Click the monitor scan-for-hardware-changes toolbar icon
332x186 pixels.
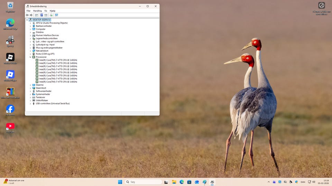pyautogui.click(x=56, y=15)
